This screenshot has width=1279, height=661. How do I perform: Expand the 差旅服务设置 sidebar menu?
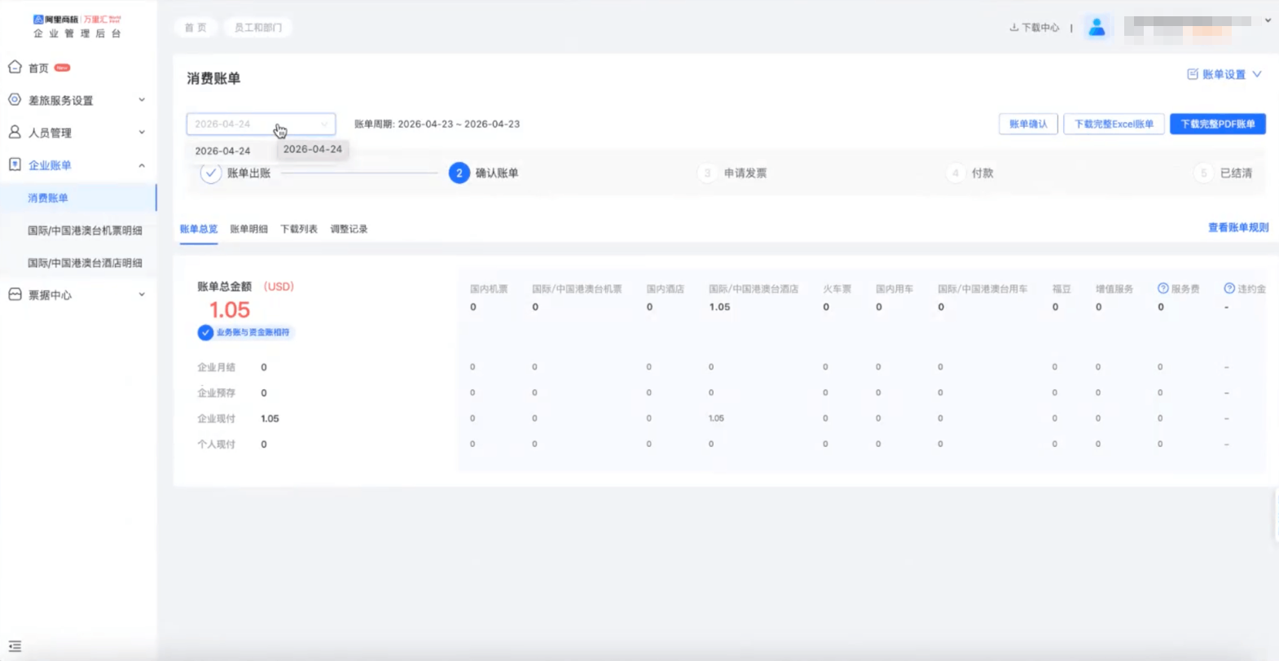[142, 100]
